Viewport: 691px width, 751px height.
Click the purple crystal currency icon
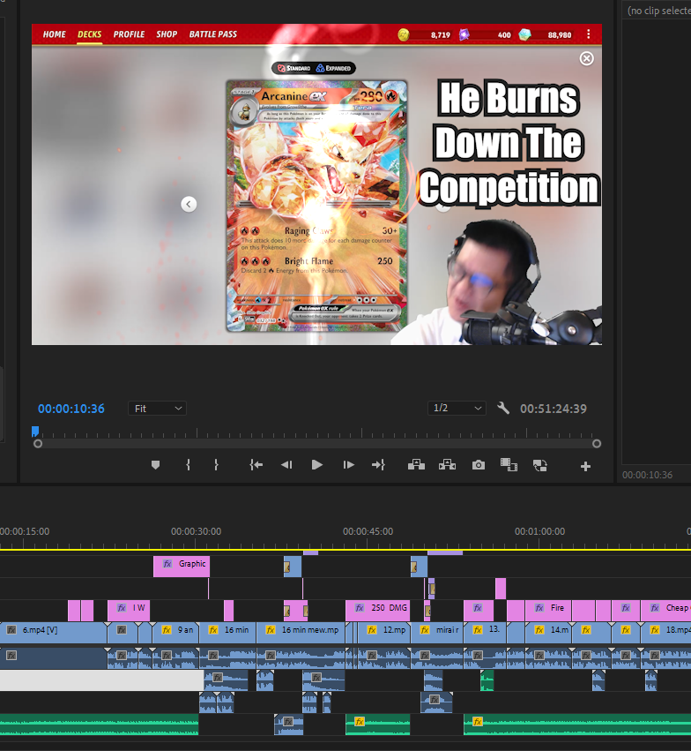click(464, 34)
